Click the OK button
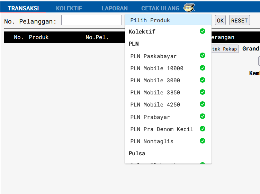 pyautogui.click(x=220, y=20)
